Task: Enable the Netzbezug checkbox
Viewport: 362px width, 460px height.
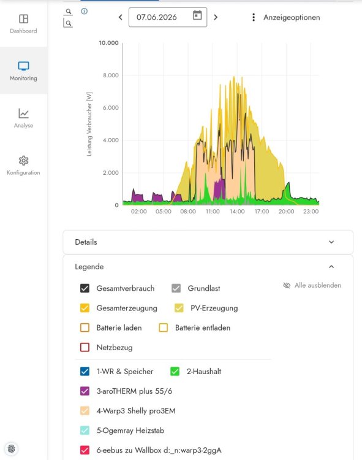Action: (85, 347)
